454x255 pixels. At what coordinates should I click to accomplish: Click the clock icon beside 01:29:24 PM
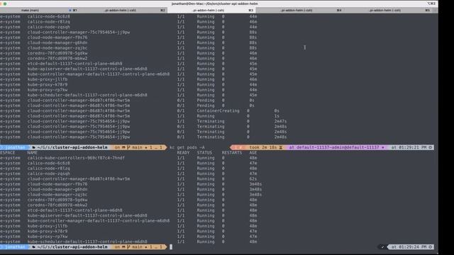click(x=431, y=247)
